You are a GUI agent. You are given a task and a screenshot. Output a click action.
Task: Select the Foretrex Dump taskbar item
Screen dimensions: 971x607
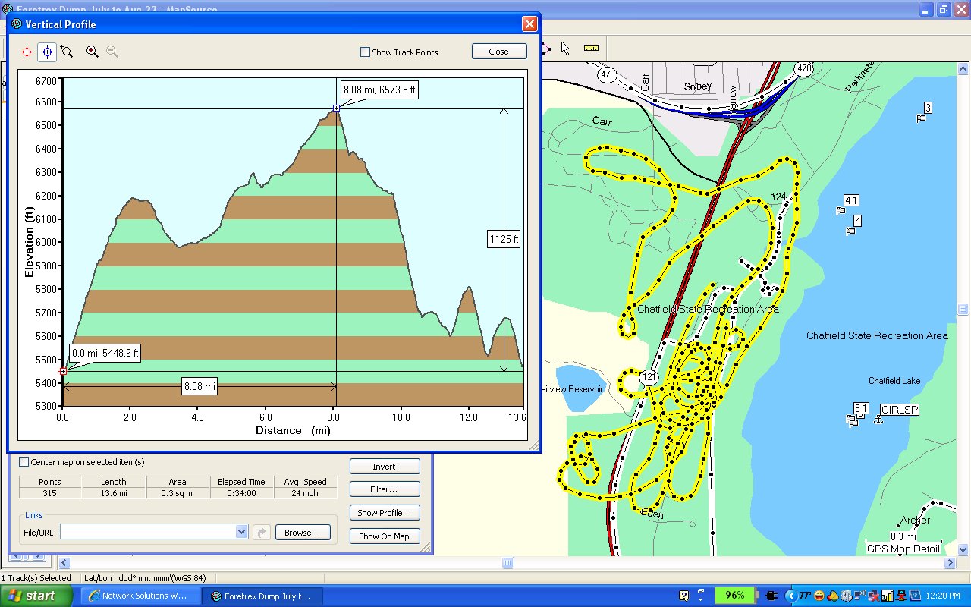[262, 596]
